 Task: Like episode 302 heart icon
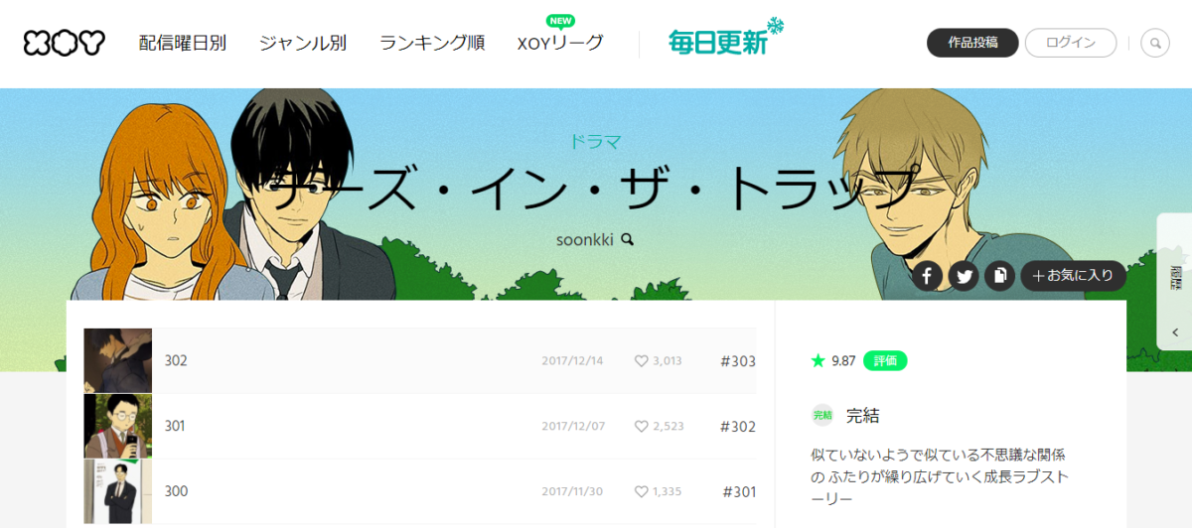click(641, 361)
